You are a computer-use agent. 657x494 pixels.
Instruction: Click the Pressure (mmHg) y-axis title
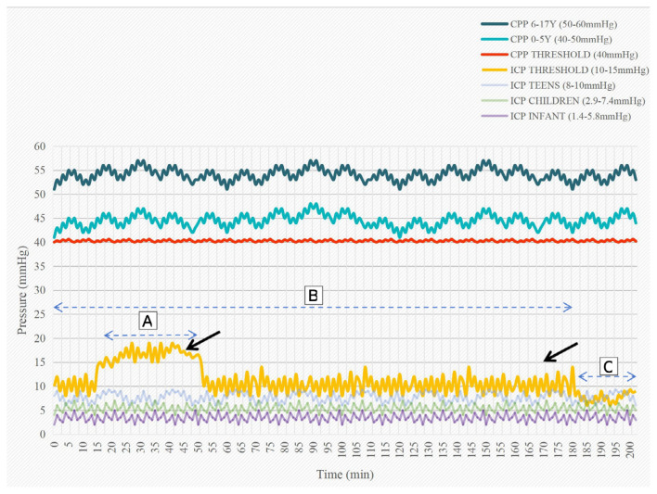coord(20,290)
